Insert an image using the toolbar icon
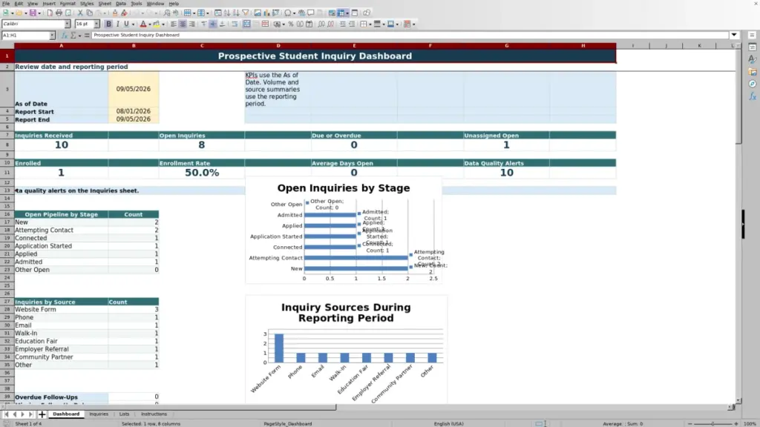 258,13
